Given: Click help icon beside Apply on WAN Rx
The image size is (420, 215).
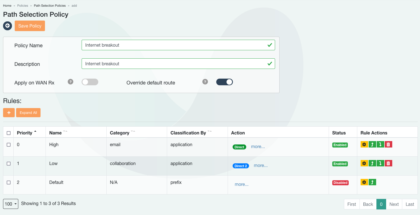Looking at the screenshot, I should tap(71, 82).
